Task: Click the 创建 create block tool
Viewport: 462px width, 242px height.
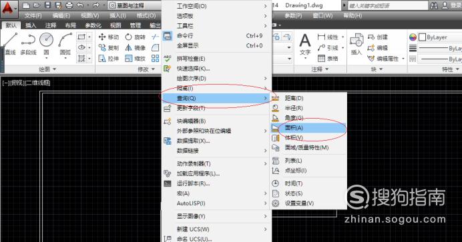Action: pos(377,37)
